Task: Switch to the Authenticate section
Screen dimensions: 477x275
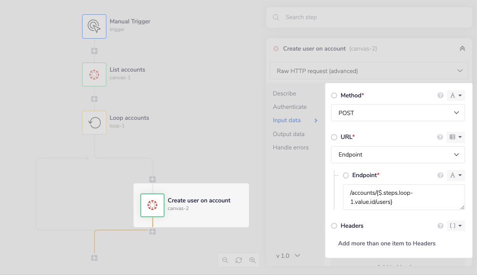Action: tap(290, 107)
